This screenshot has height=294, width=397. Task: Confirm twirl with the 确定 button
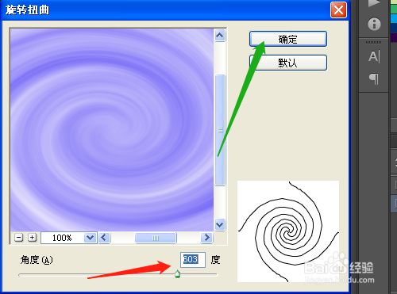pyautogui.click(x=288, y=39)
